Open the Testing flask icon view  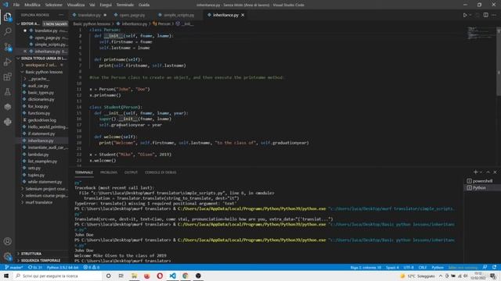pyautogui.click(x=7, y=92)
